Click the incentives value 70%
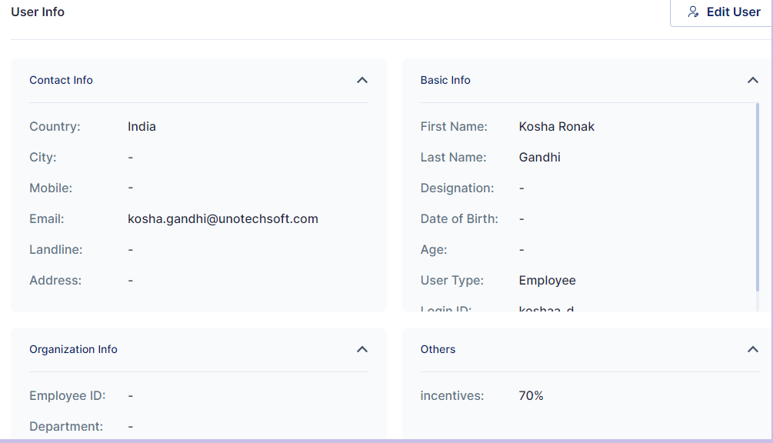 [531, 396]
